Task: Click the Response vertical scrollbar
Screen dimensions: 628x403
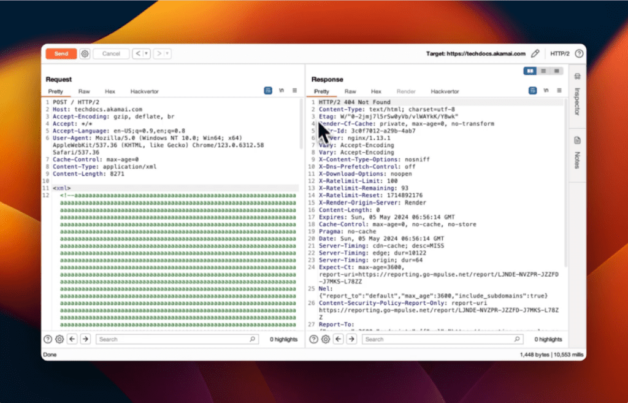Action: [566, 183]
